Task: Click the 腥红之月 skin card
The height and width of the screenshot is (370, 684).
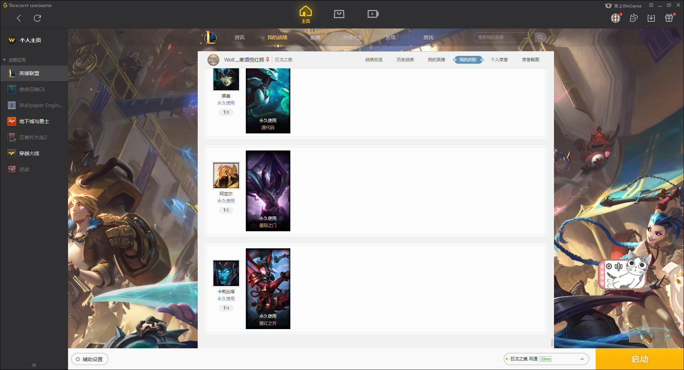Action: click(x=268, y=289)
